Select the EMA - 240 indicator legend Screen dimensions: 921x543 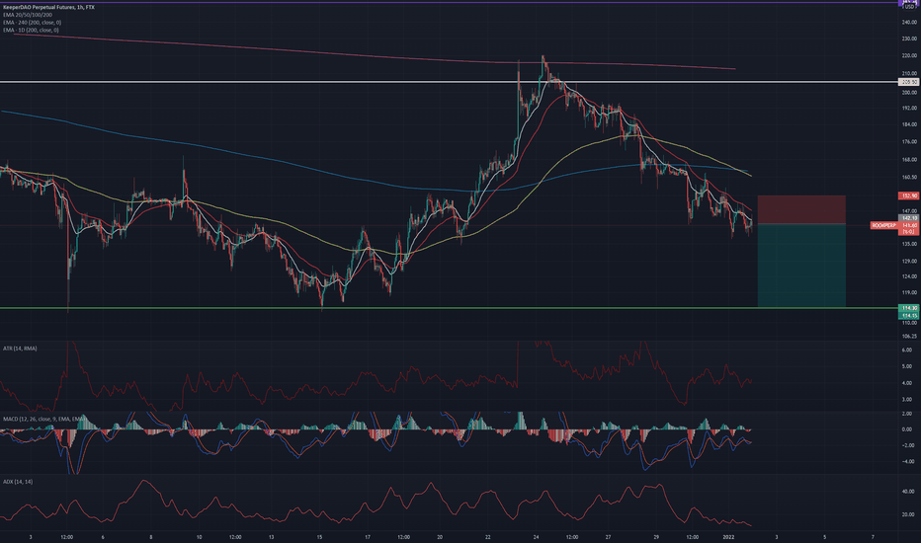pos(32,23)
